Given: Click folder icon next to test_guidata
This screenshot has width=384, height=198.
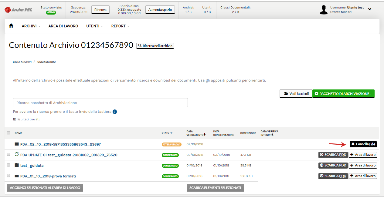Looking at the screenshot, I should [17, 165].
